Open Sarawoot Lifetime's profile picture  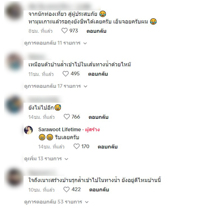coord(28,130)
